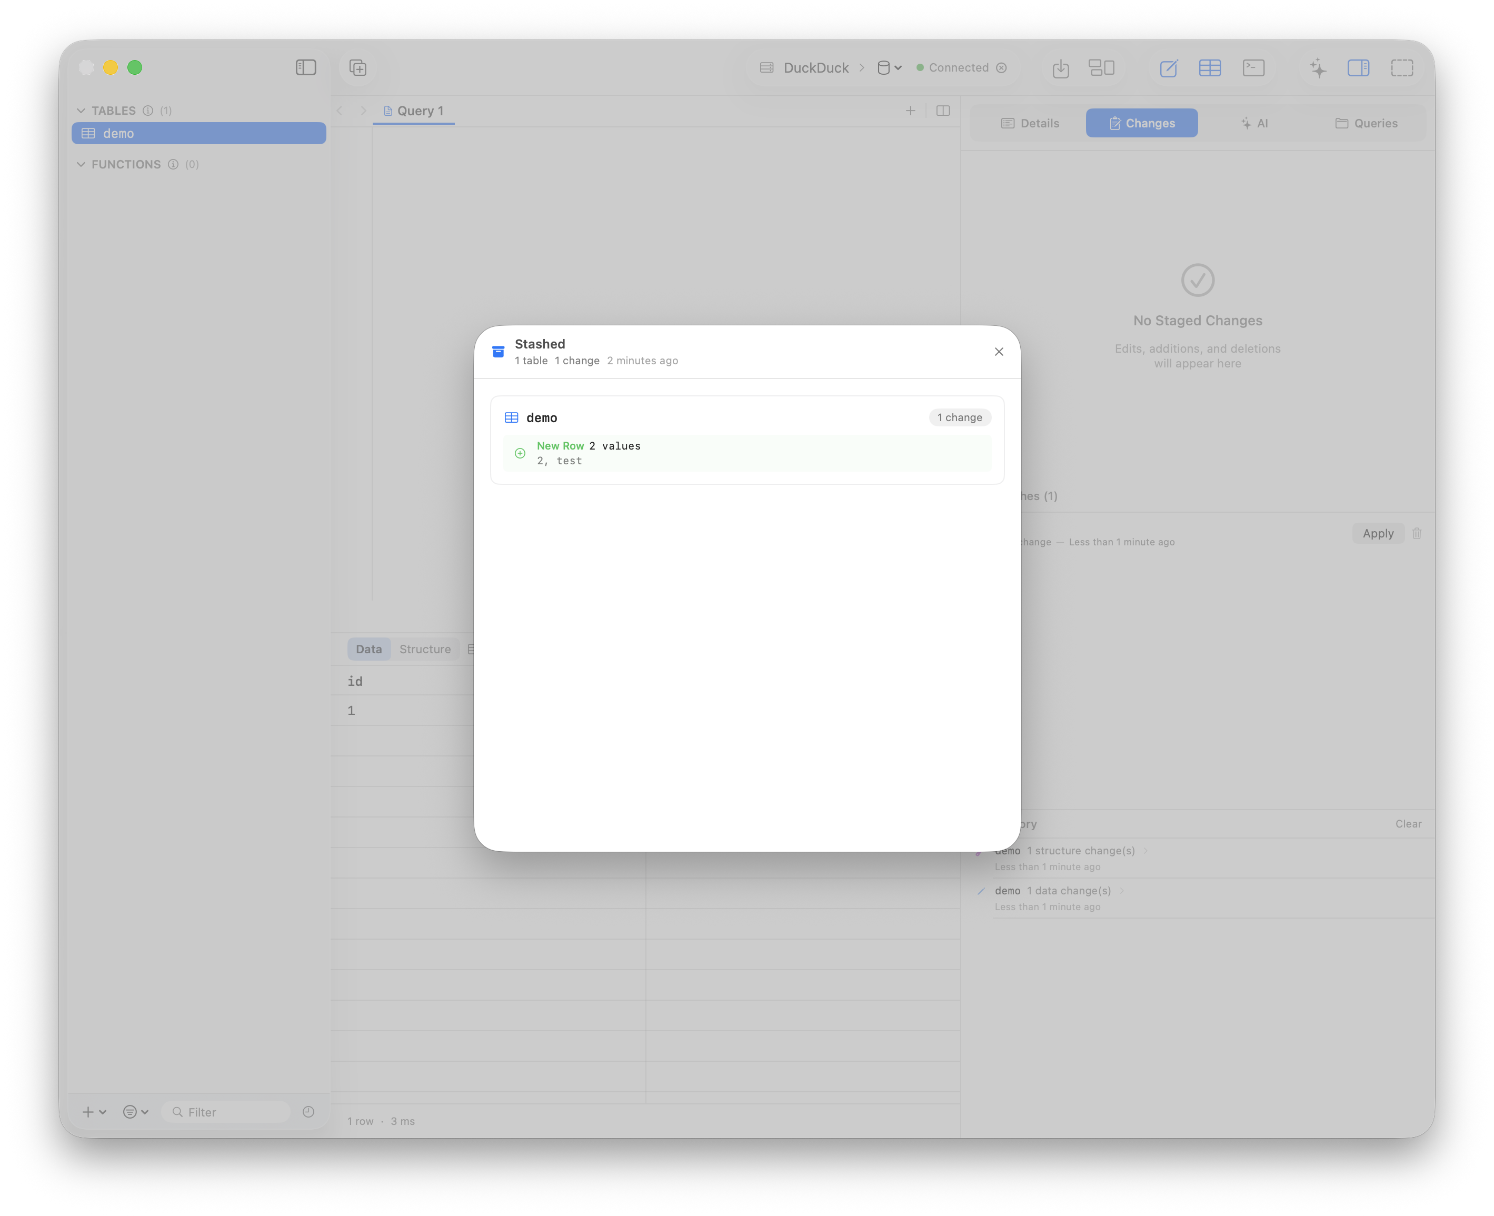Delete the stash with trash icon
The height and width of the screenshot is (1216, 1494).
pos(1417,534)
